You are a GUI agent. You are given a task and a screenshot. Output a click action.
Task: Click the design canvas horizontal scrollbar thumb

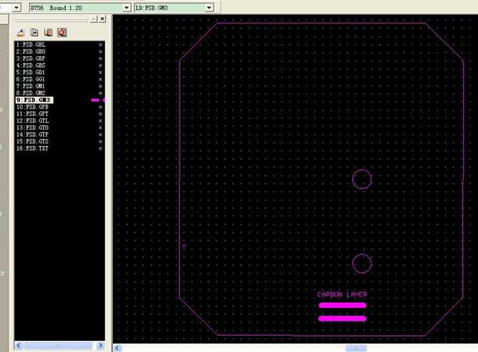356,348
